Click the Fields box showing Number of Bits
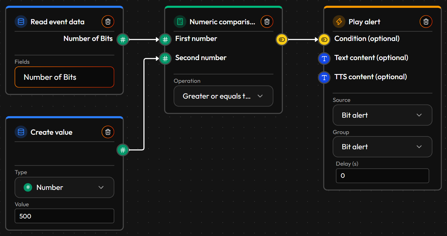This screenshot has height=236, width=447. click(x=64, y=77)
